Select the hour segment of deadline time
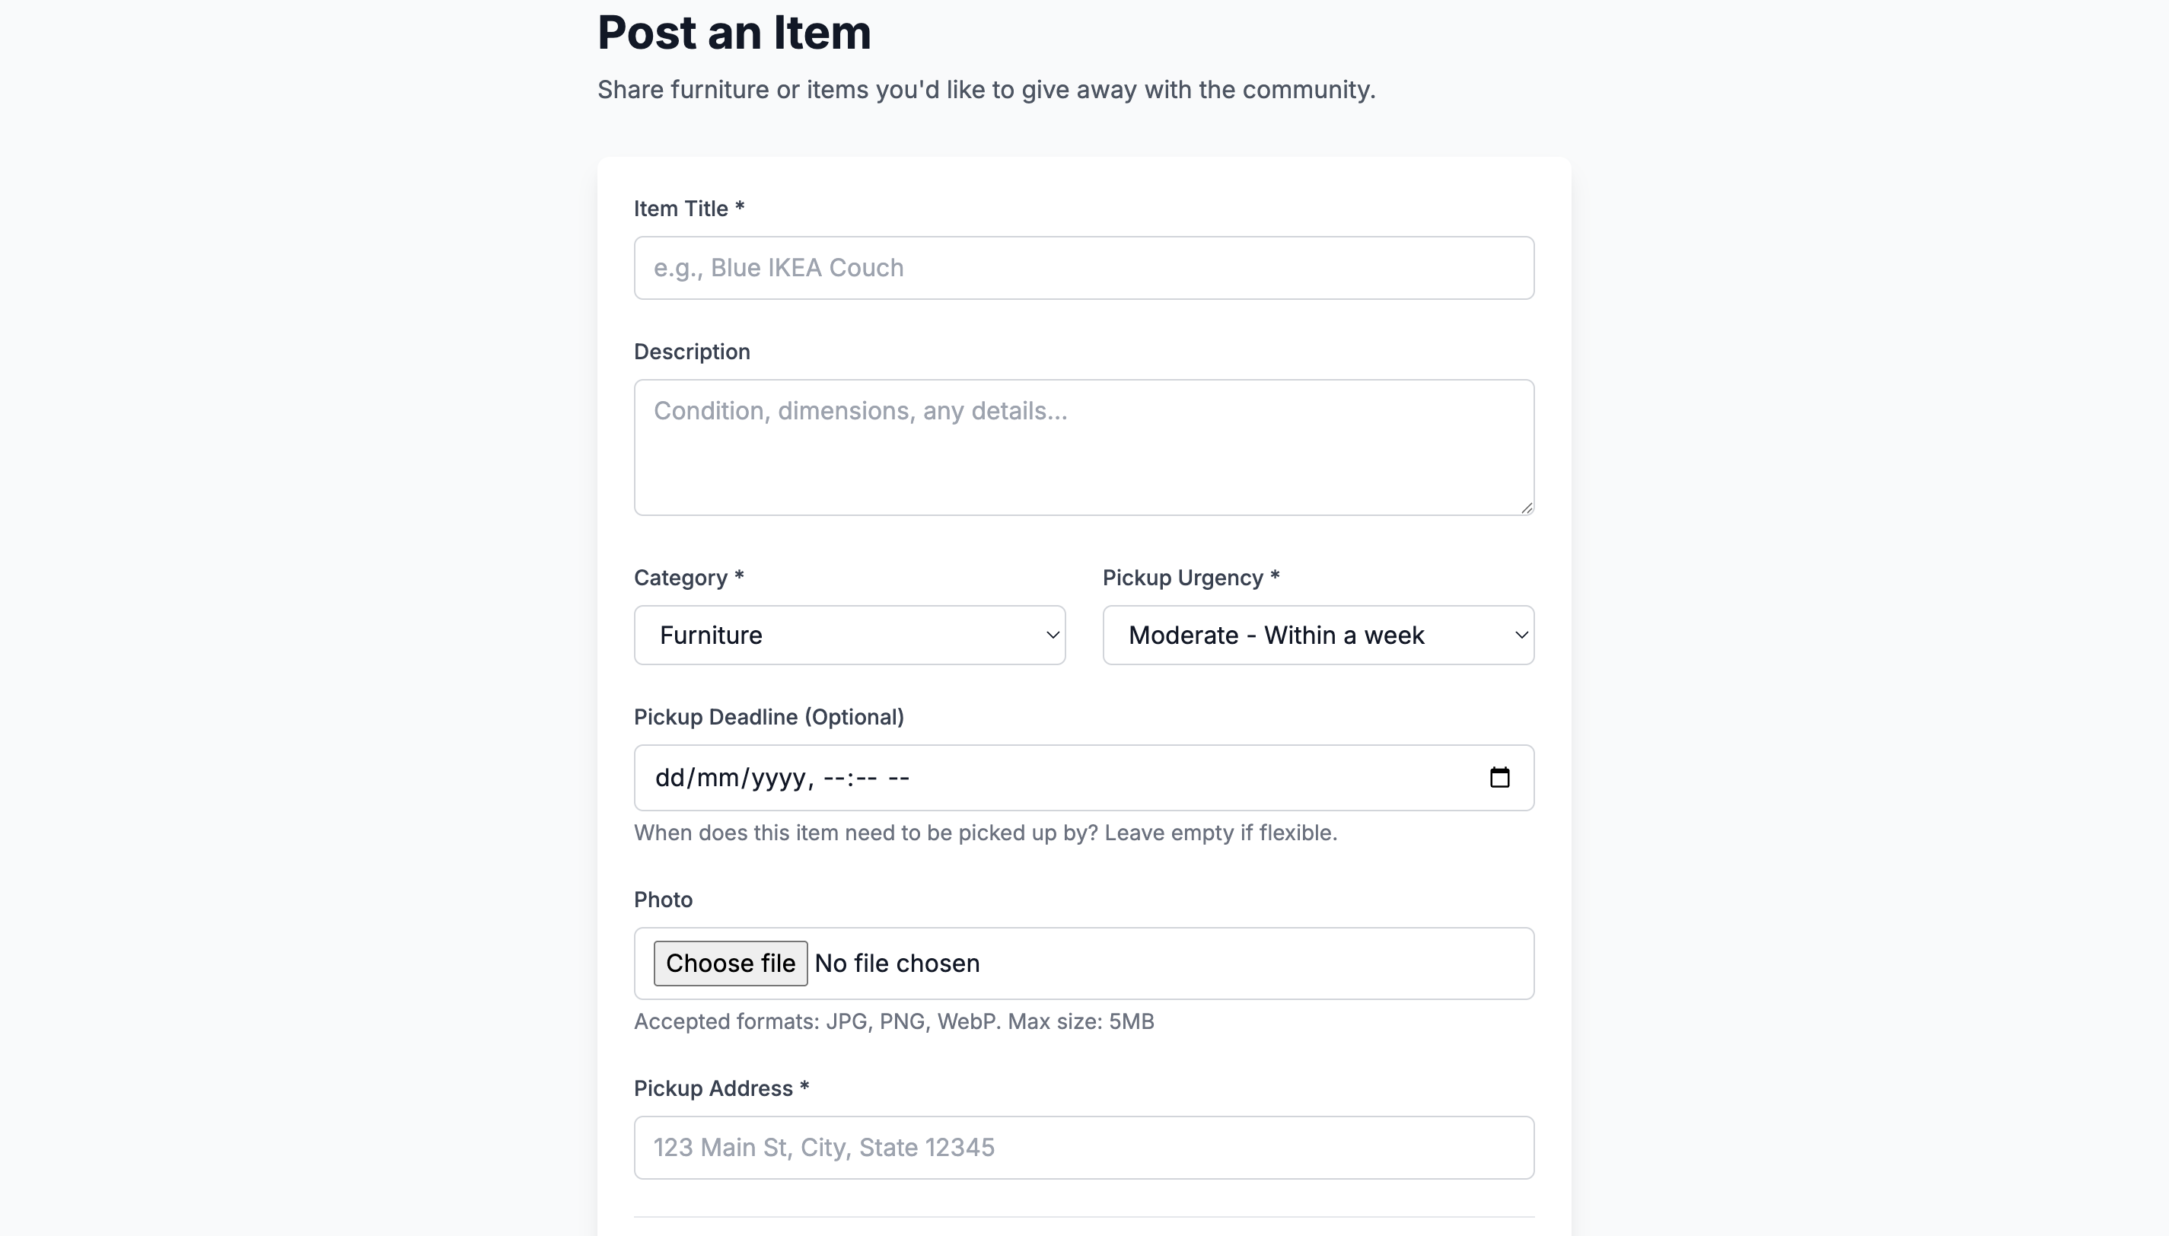This screenshot has height=1236, width=2169. pyautogui.click(x=833, y=778)
